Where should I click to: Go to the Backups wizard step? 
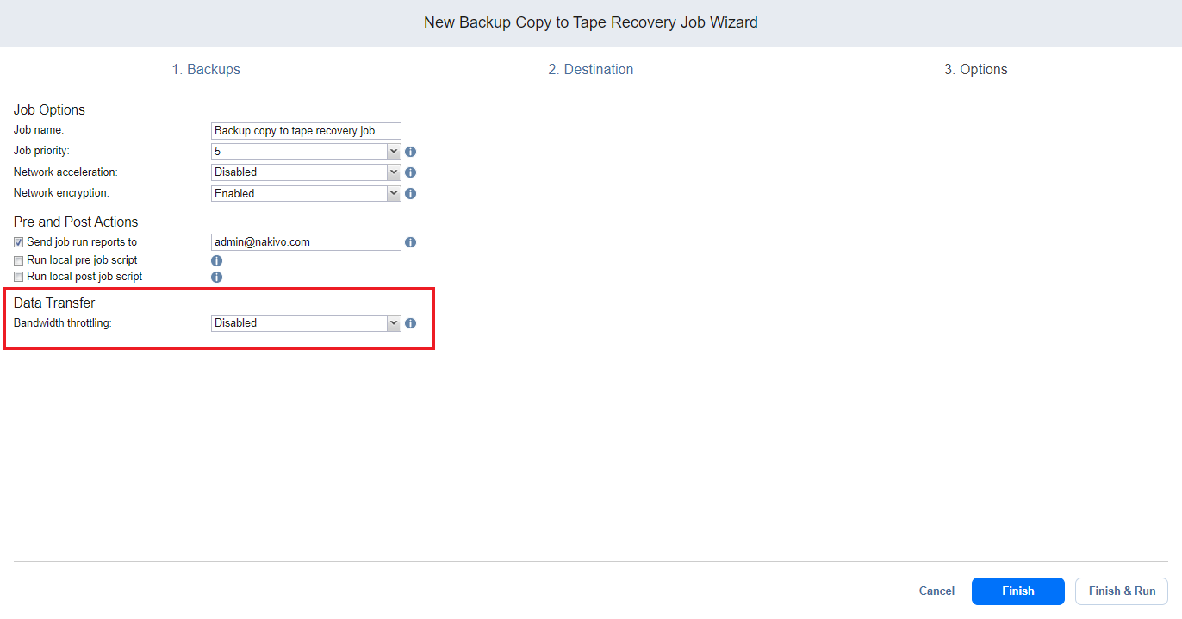(206, 70)
